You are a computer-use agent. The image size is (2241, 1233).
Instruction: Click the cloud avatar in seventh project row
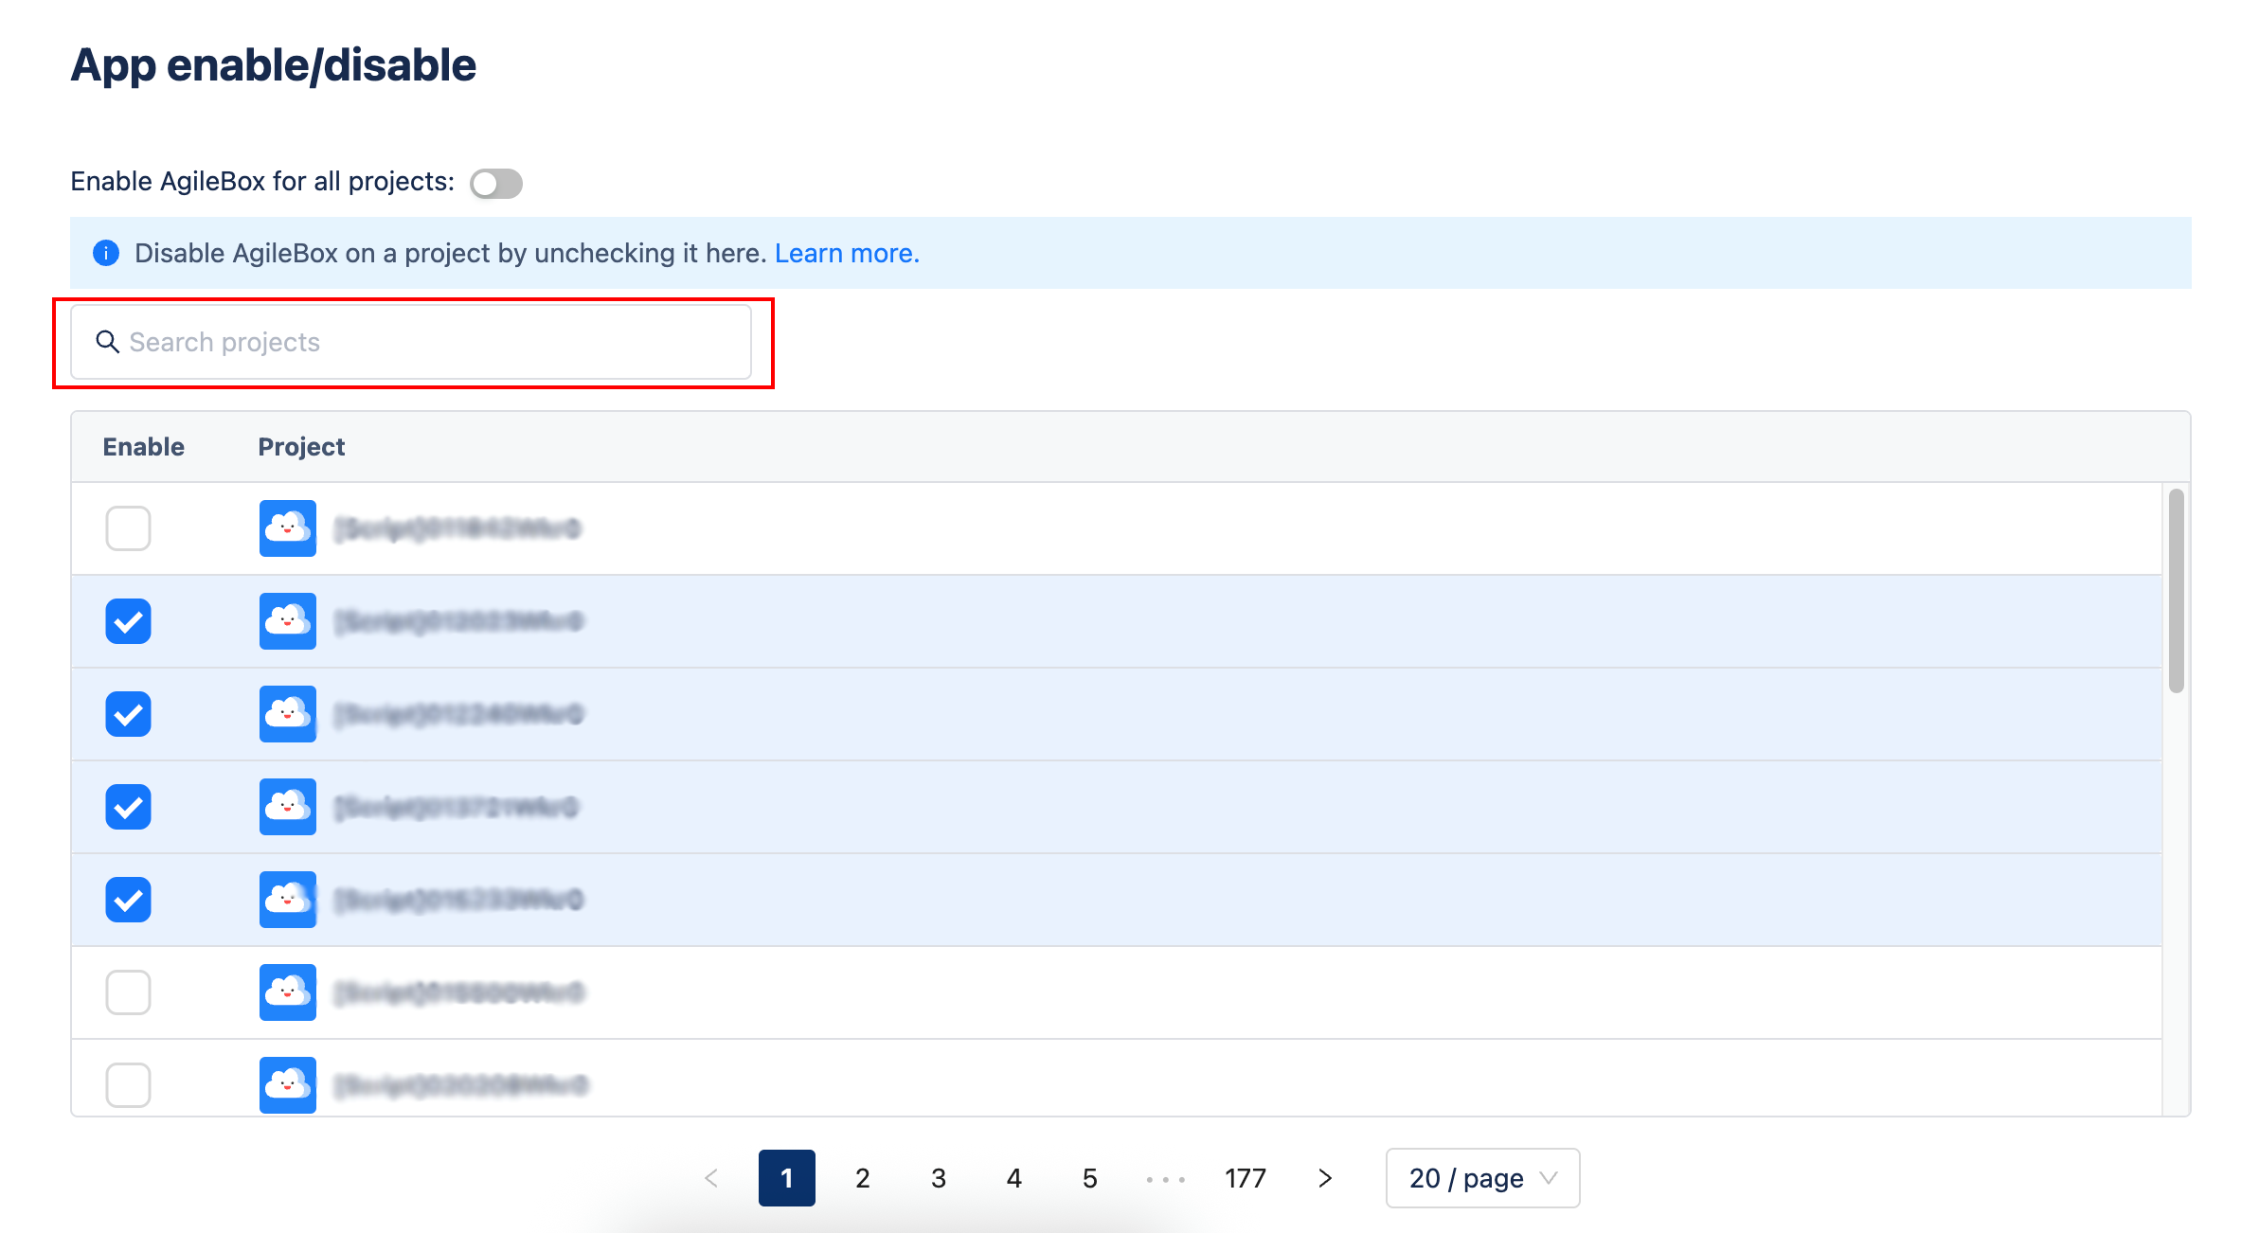[x=288, y=1084]
